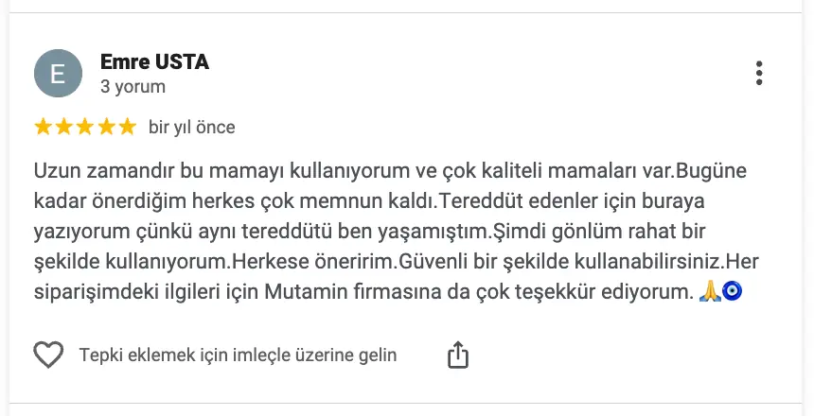Viewport: 814px width, 416px height.
Task: Click the second rating star
Action: [64, 127]
